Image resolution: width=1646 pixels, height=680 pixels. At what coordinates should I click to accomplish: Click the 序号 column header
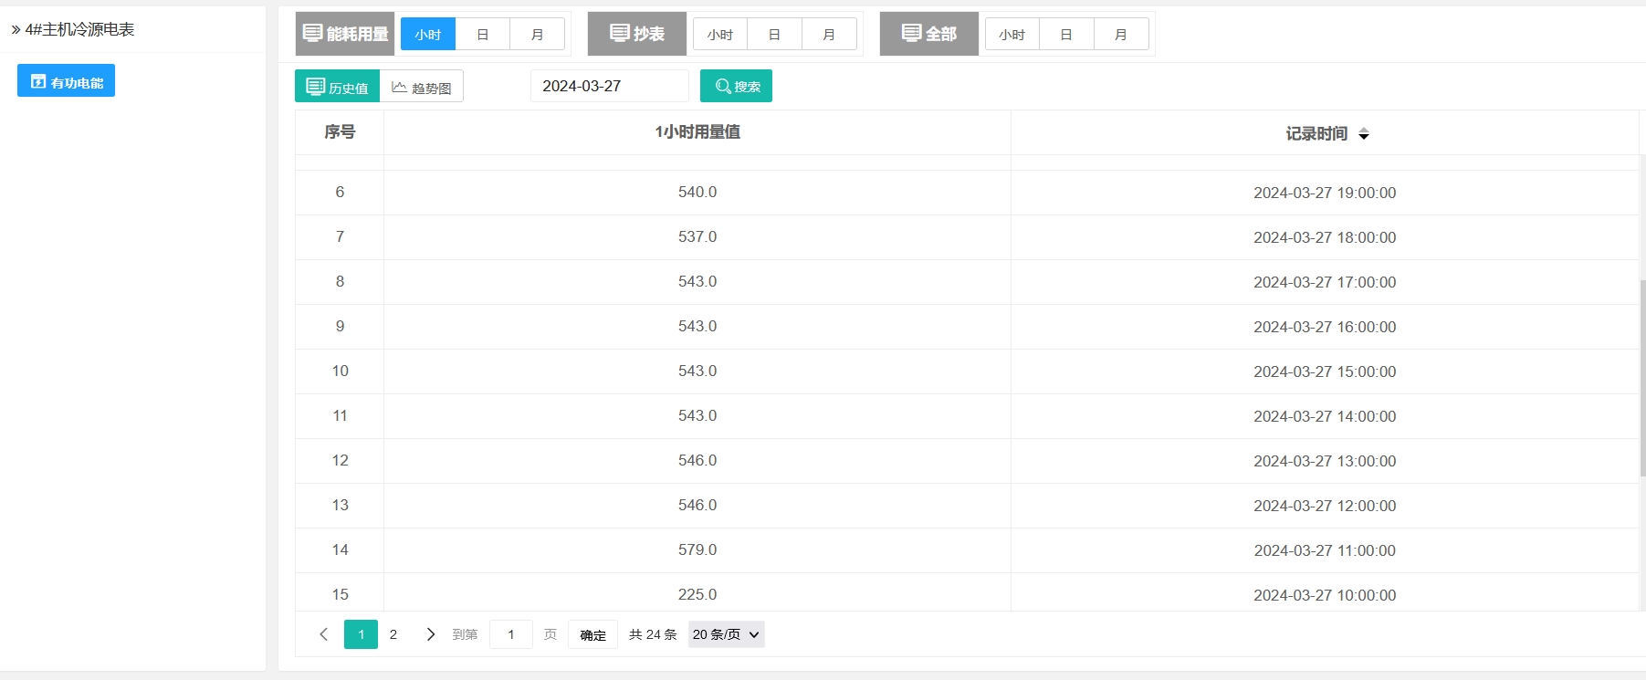(x=340, y=132)
